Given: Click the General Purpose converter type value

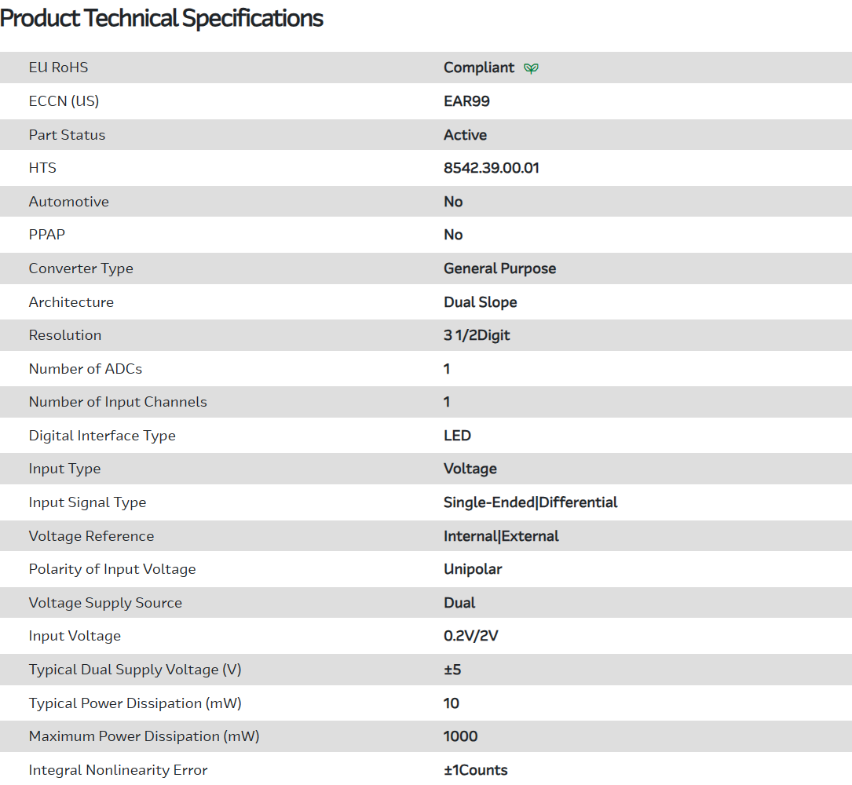Looking at the screenshot, I should (499, 268).
